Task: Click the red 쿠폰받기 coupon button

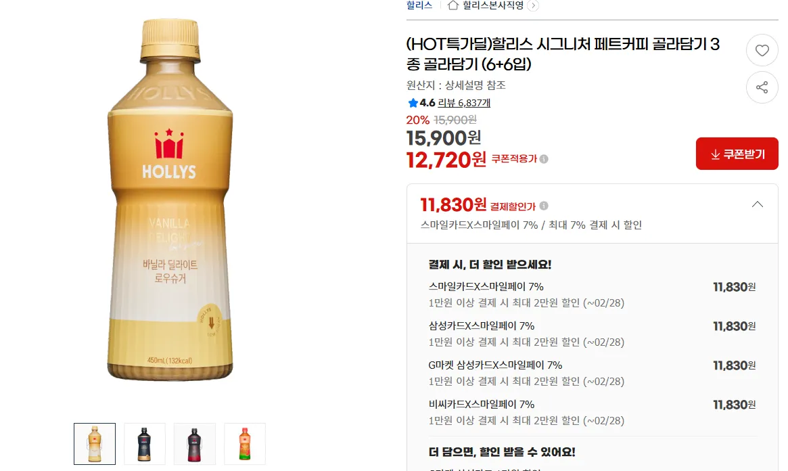Action: point(737,154)
